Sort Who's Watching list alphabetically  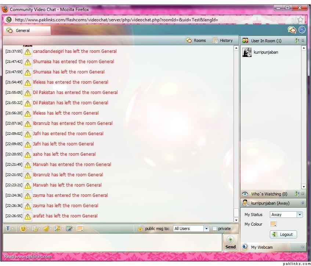tap(297, 194)
